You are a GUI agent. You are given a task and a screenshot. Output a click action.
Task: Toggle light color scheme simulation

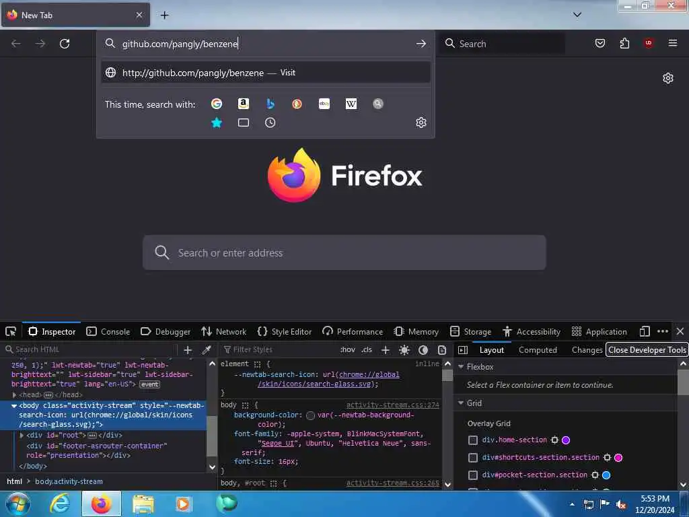[404, 350]
